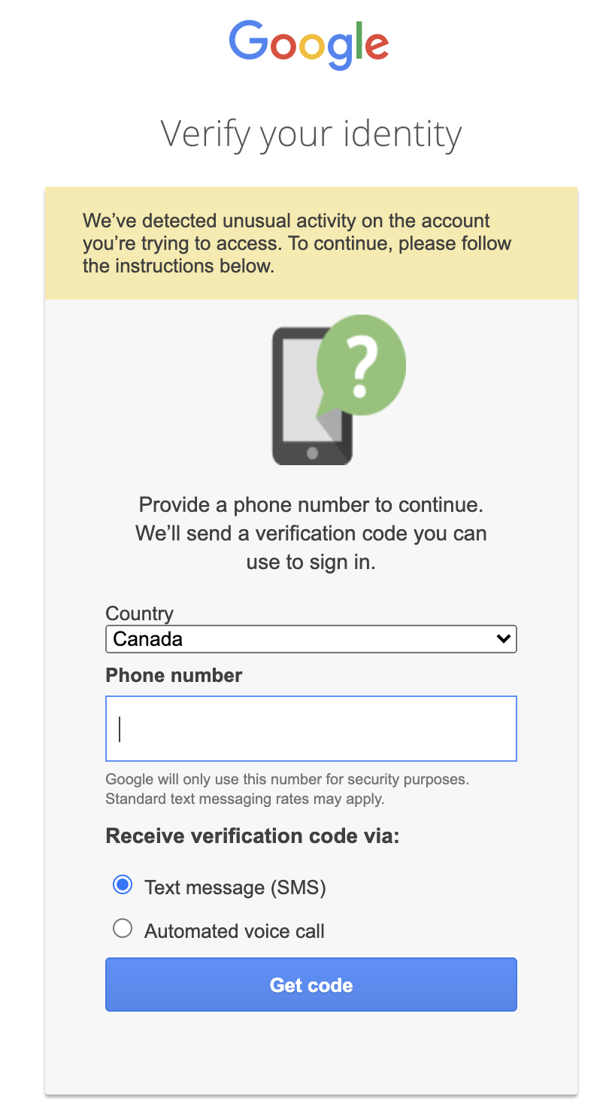612x1111 pixels.
Task: Click the home button circle on the phone graphic
Action: click(311, 452)
